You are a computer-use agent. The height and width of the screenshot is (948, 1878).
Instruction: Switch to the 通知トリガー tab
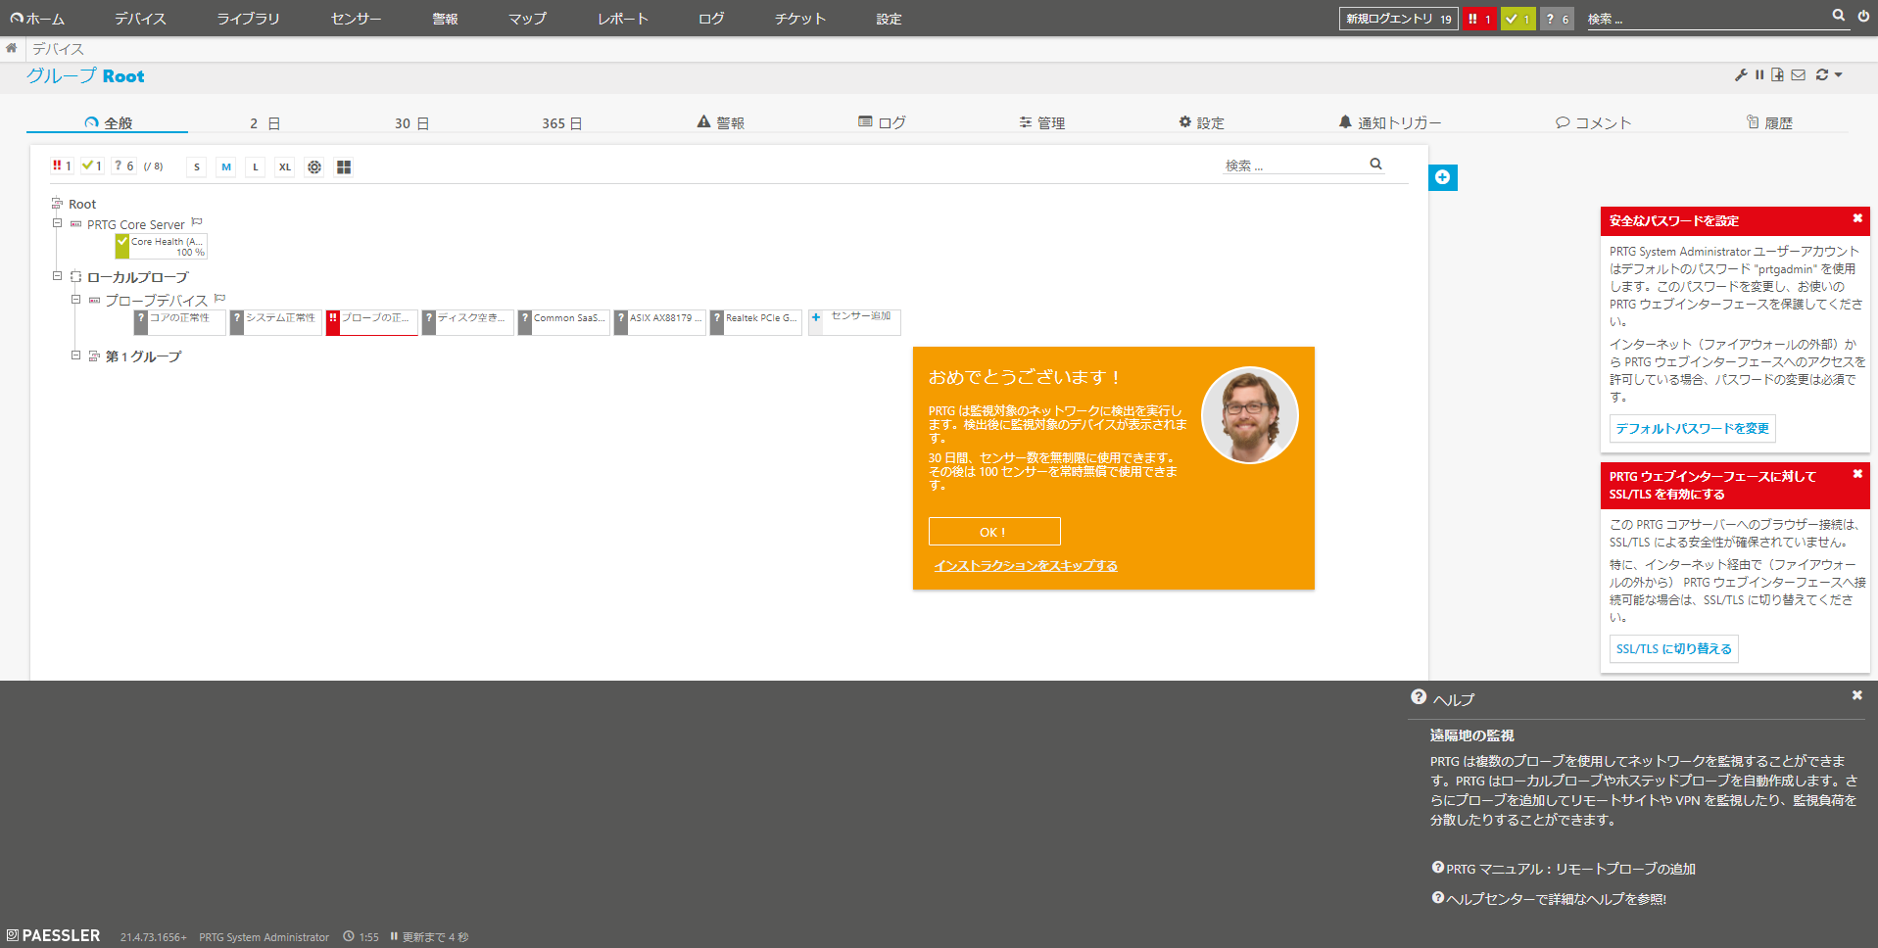[1389, 122]
